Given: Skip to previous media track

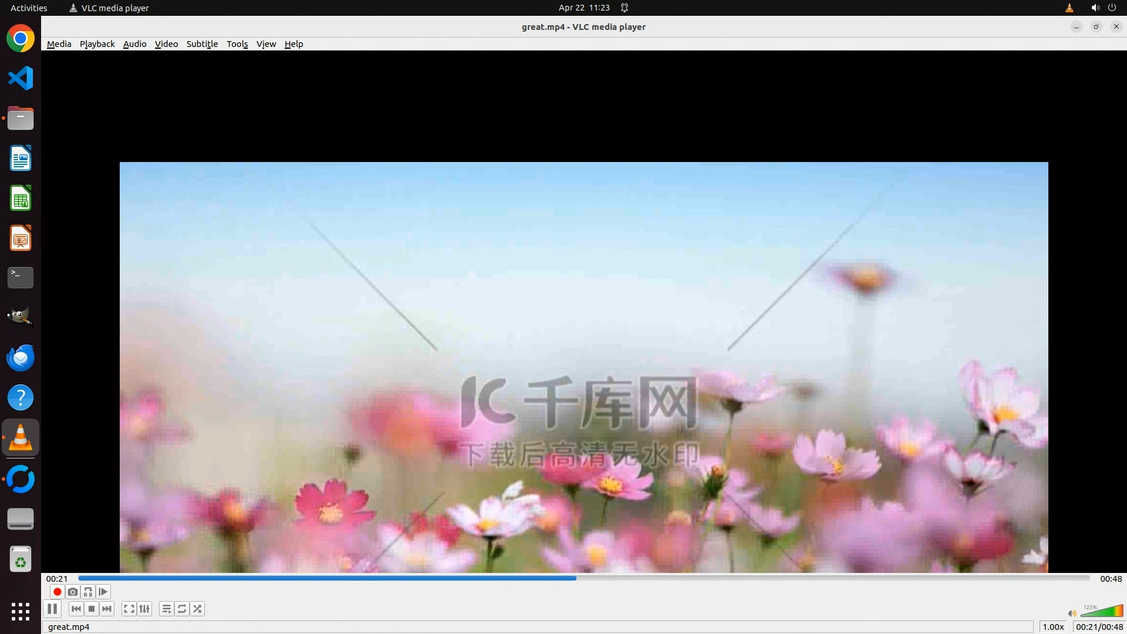Looking at the screenshot, I should click(76, 609).
